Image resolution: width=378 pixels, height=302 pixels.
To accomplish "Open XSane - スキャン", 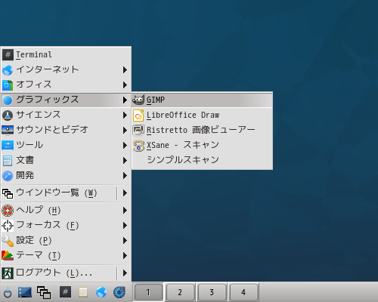I will click(202, 145).
